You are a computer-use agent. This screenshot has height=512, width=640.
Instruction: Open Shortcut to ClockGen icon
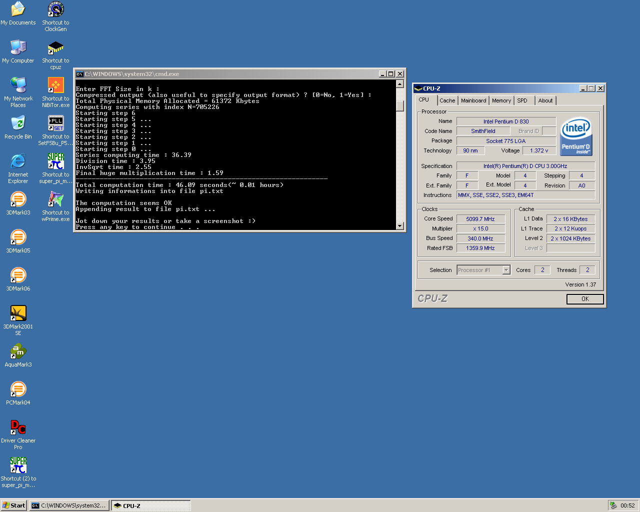55,16
